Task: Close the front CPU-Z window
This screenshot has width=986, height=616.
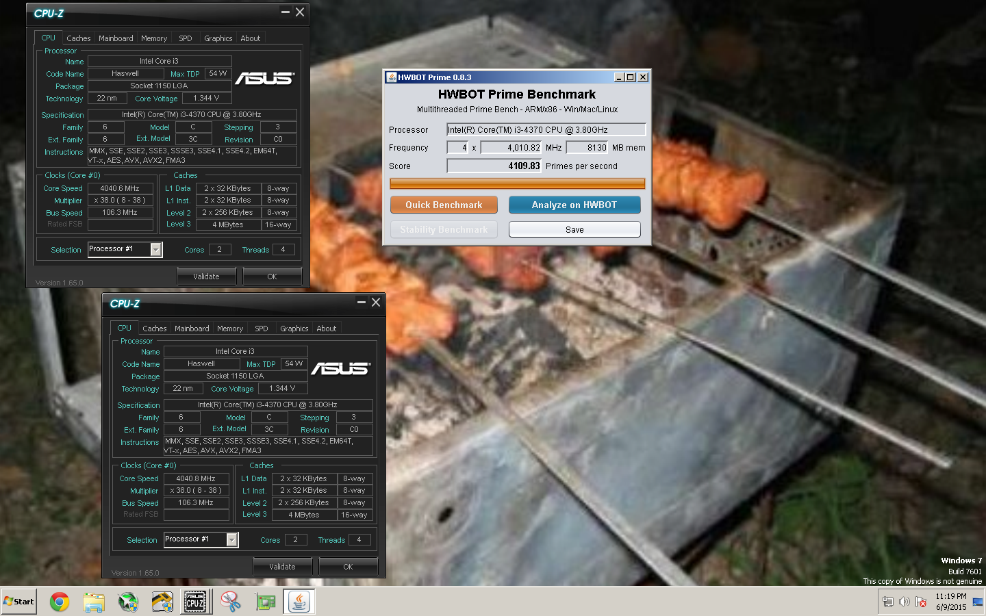Action: (x=376, y=303)
